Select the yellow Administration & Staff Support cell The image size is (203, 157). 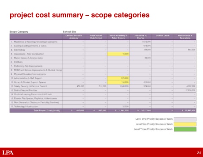point(118,78)
